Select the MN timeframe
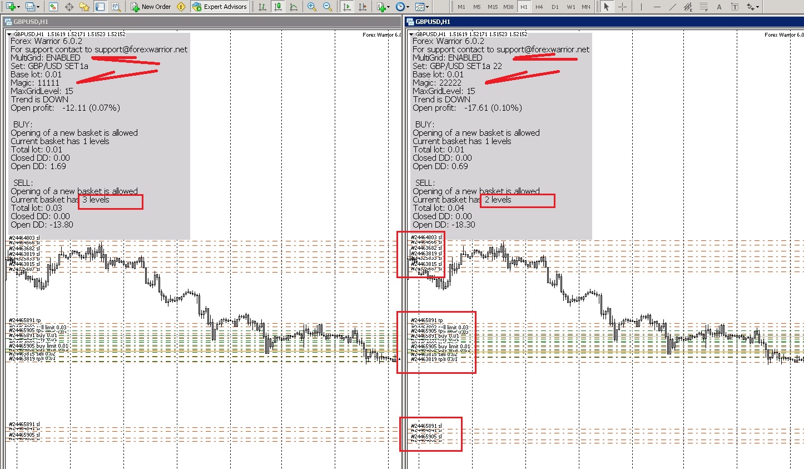 [586, 7]
